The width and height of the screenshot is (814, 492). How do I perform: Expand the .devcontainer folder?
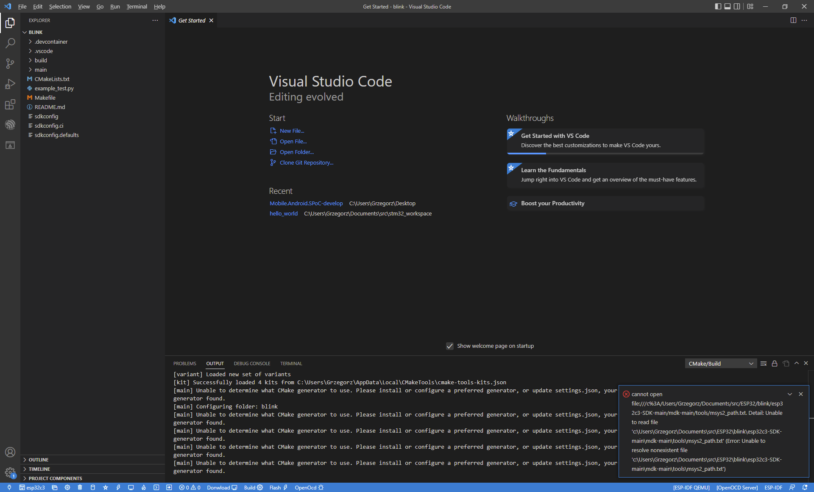pos(92,42)
